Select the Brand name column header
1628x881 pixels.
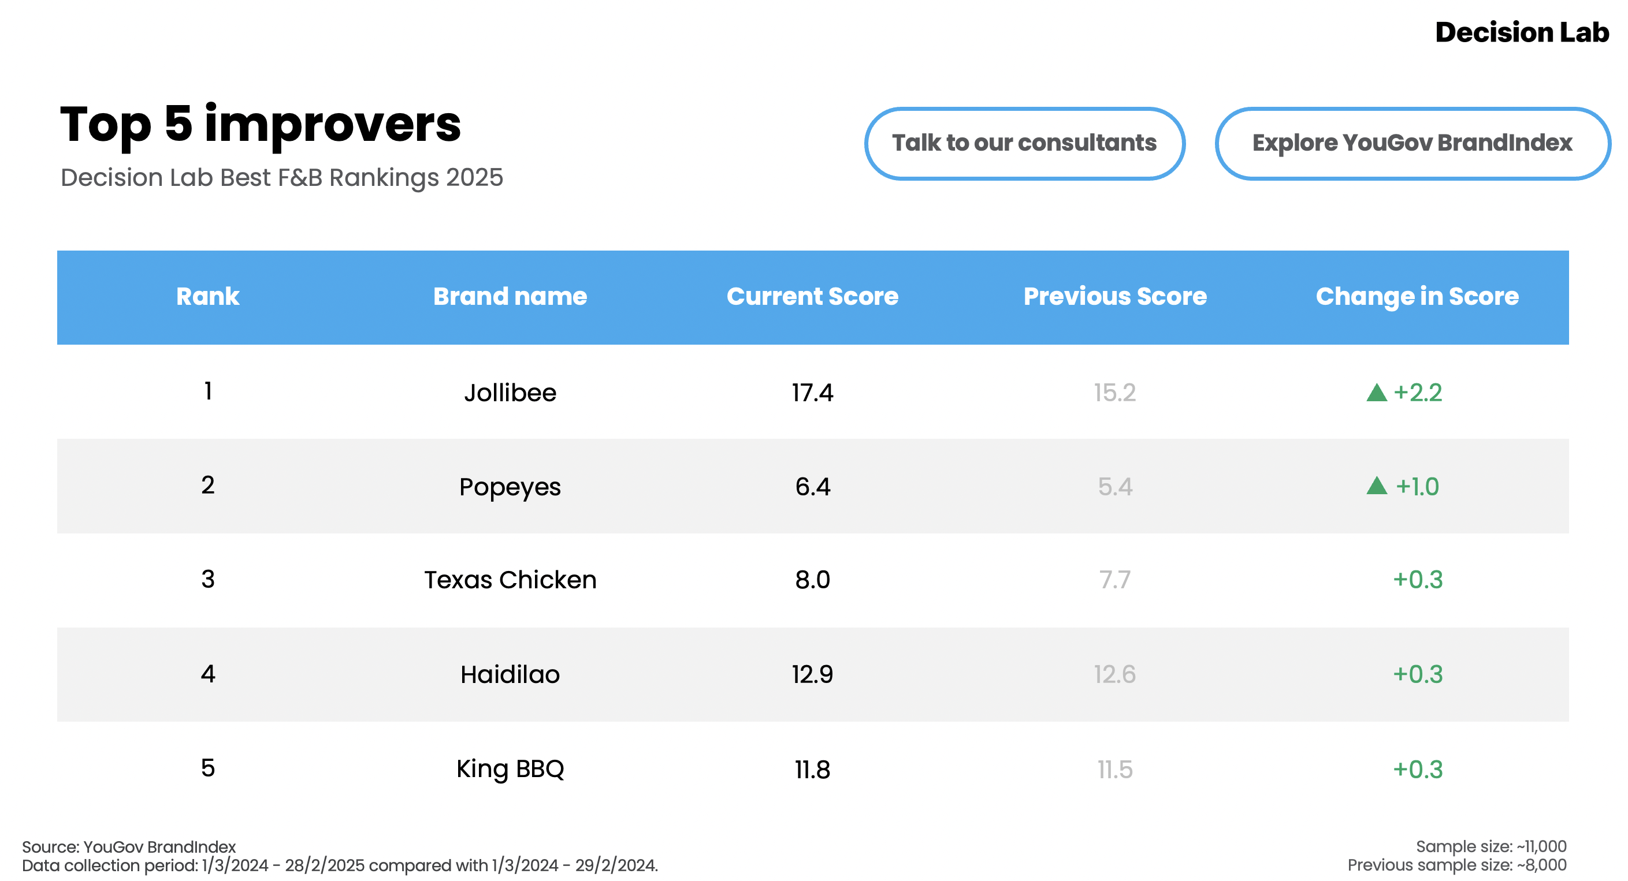pos(510,296)
